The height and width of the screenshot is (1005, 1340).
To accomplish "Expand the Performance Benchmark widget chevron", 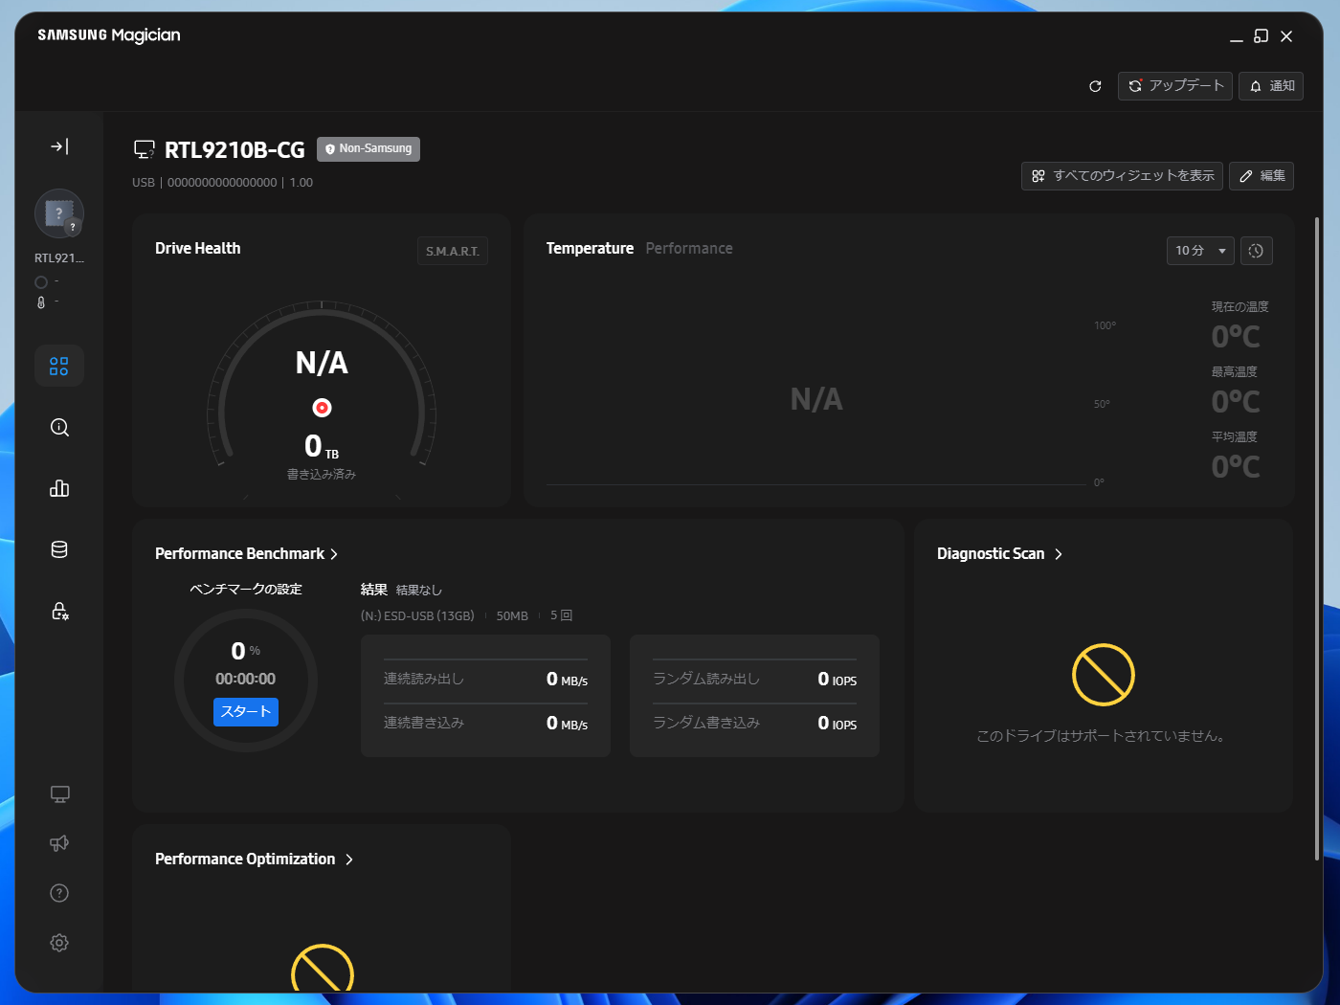I will tap(334, 554).
